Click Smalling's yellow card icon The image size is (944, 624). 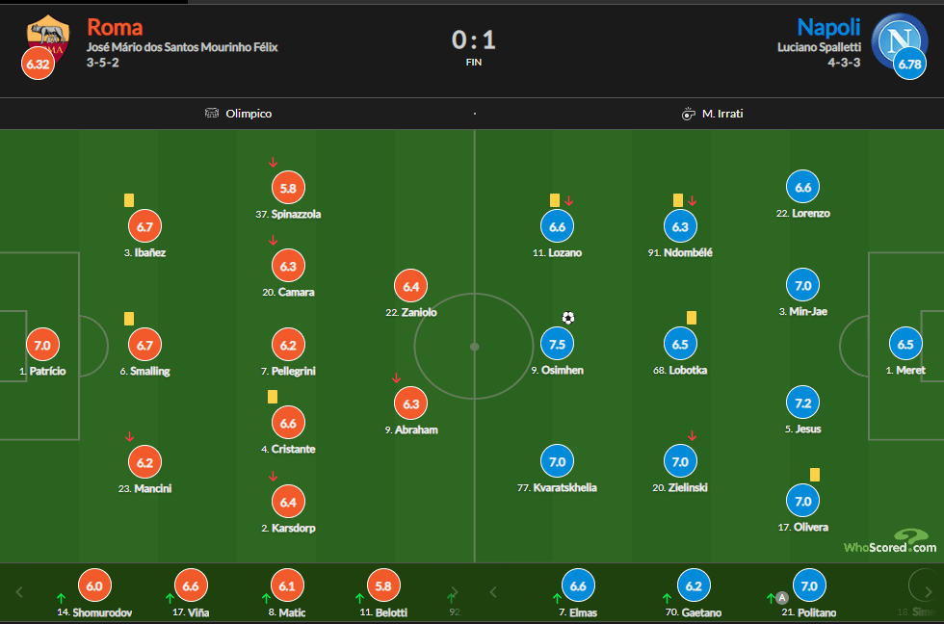tap(129, 319)
